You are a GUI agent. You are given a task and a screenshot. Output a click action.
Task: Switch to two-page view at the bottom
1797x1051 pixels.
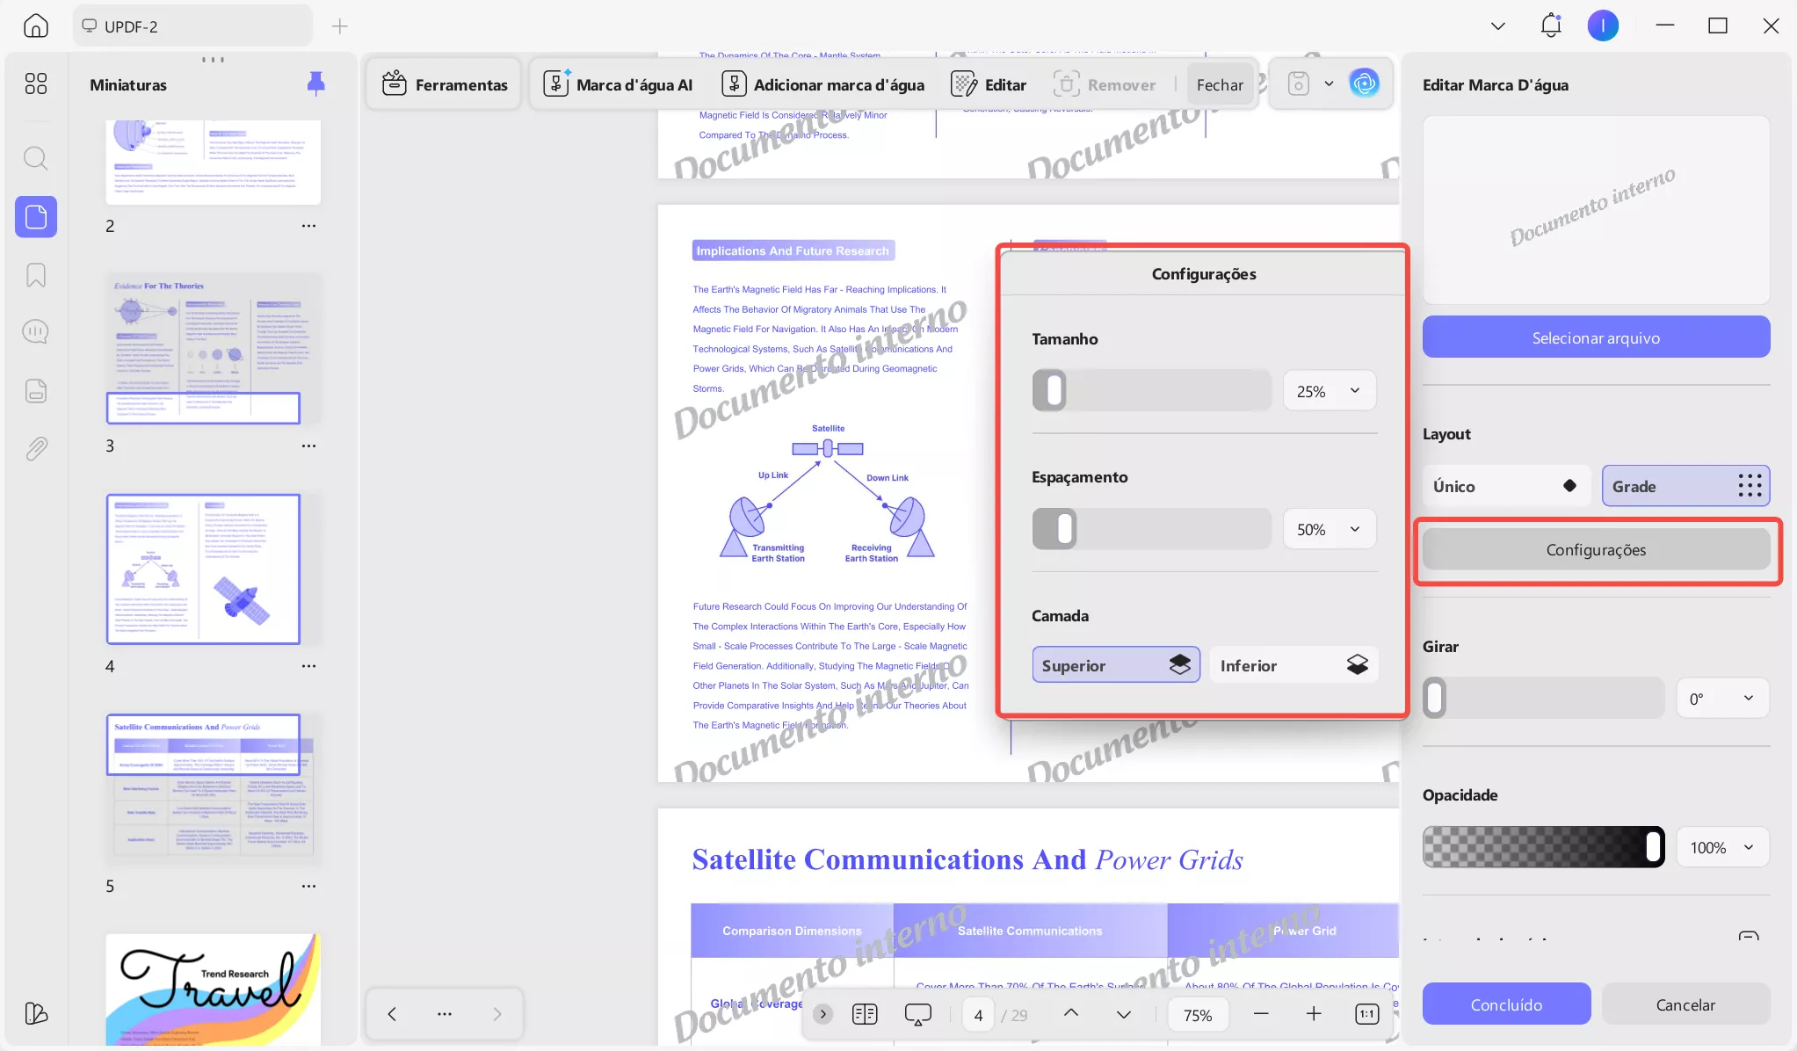tap(864, 1014)
